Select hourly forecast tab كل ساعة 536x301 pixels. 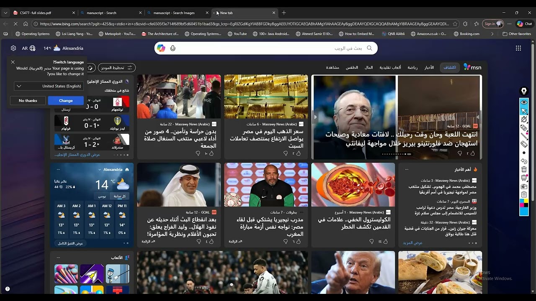click(120, 196)
